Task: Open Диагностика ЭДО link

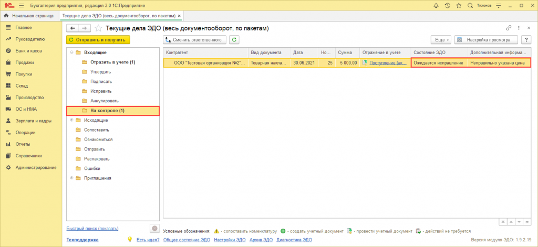Action: 294,240
